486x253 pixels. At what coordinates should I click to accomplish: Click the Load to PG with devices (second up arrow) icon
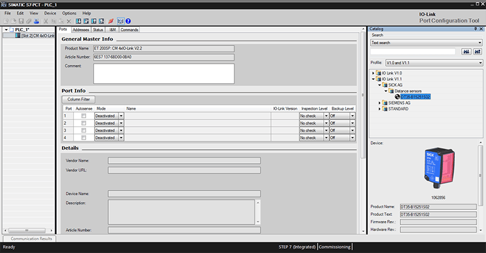tap(101, 21)
